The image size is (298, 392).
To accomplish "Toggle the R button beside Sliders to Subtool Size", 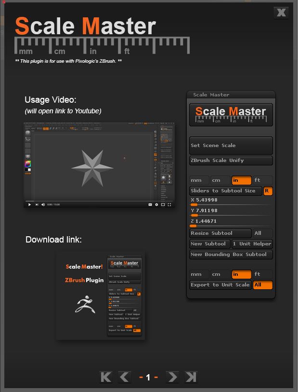I will coord(268,191).
